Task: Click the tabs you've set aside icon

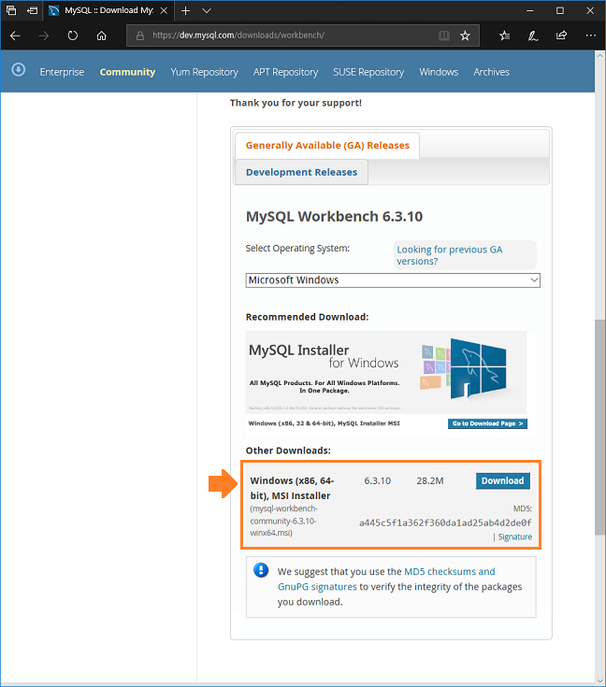Action: point(11,10)
